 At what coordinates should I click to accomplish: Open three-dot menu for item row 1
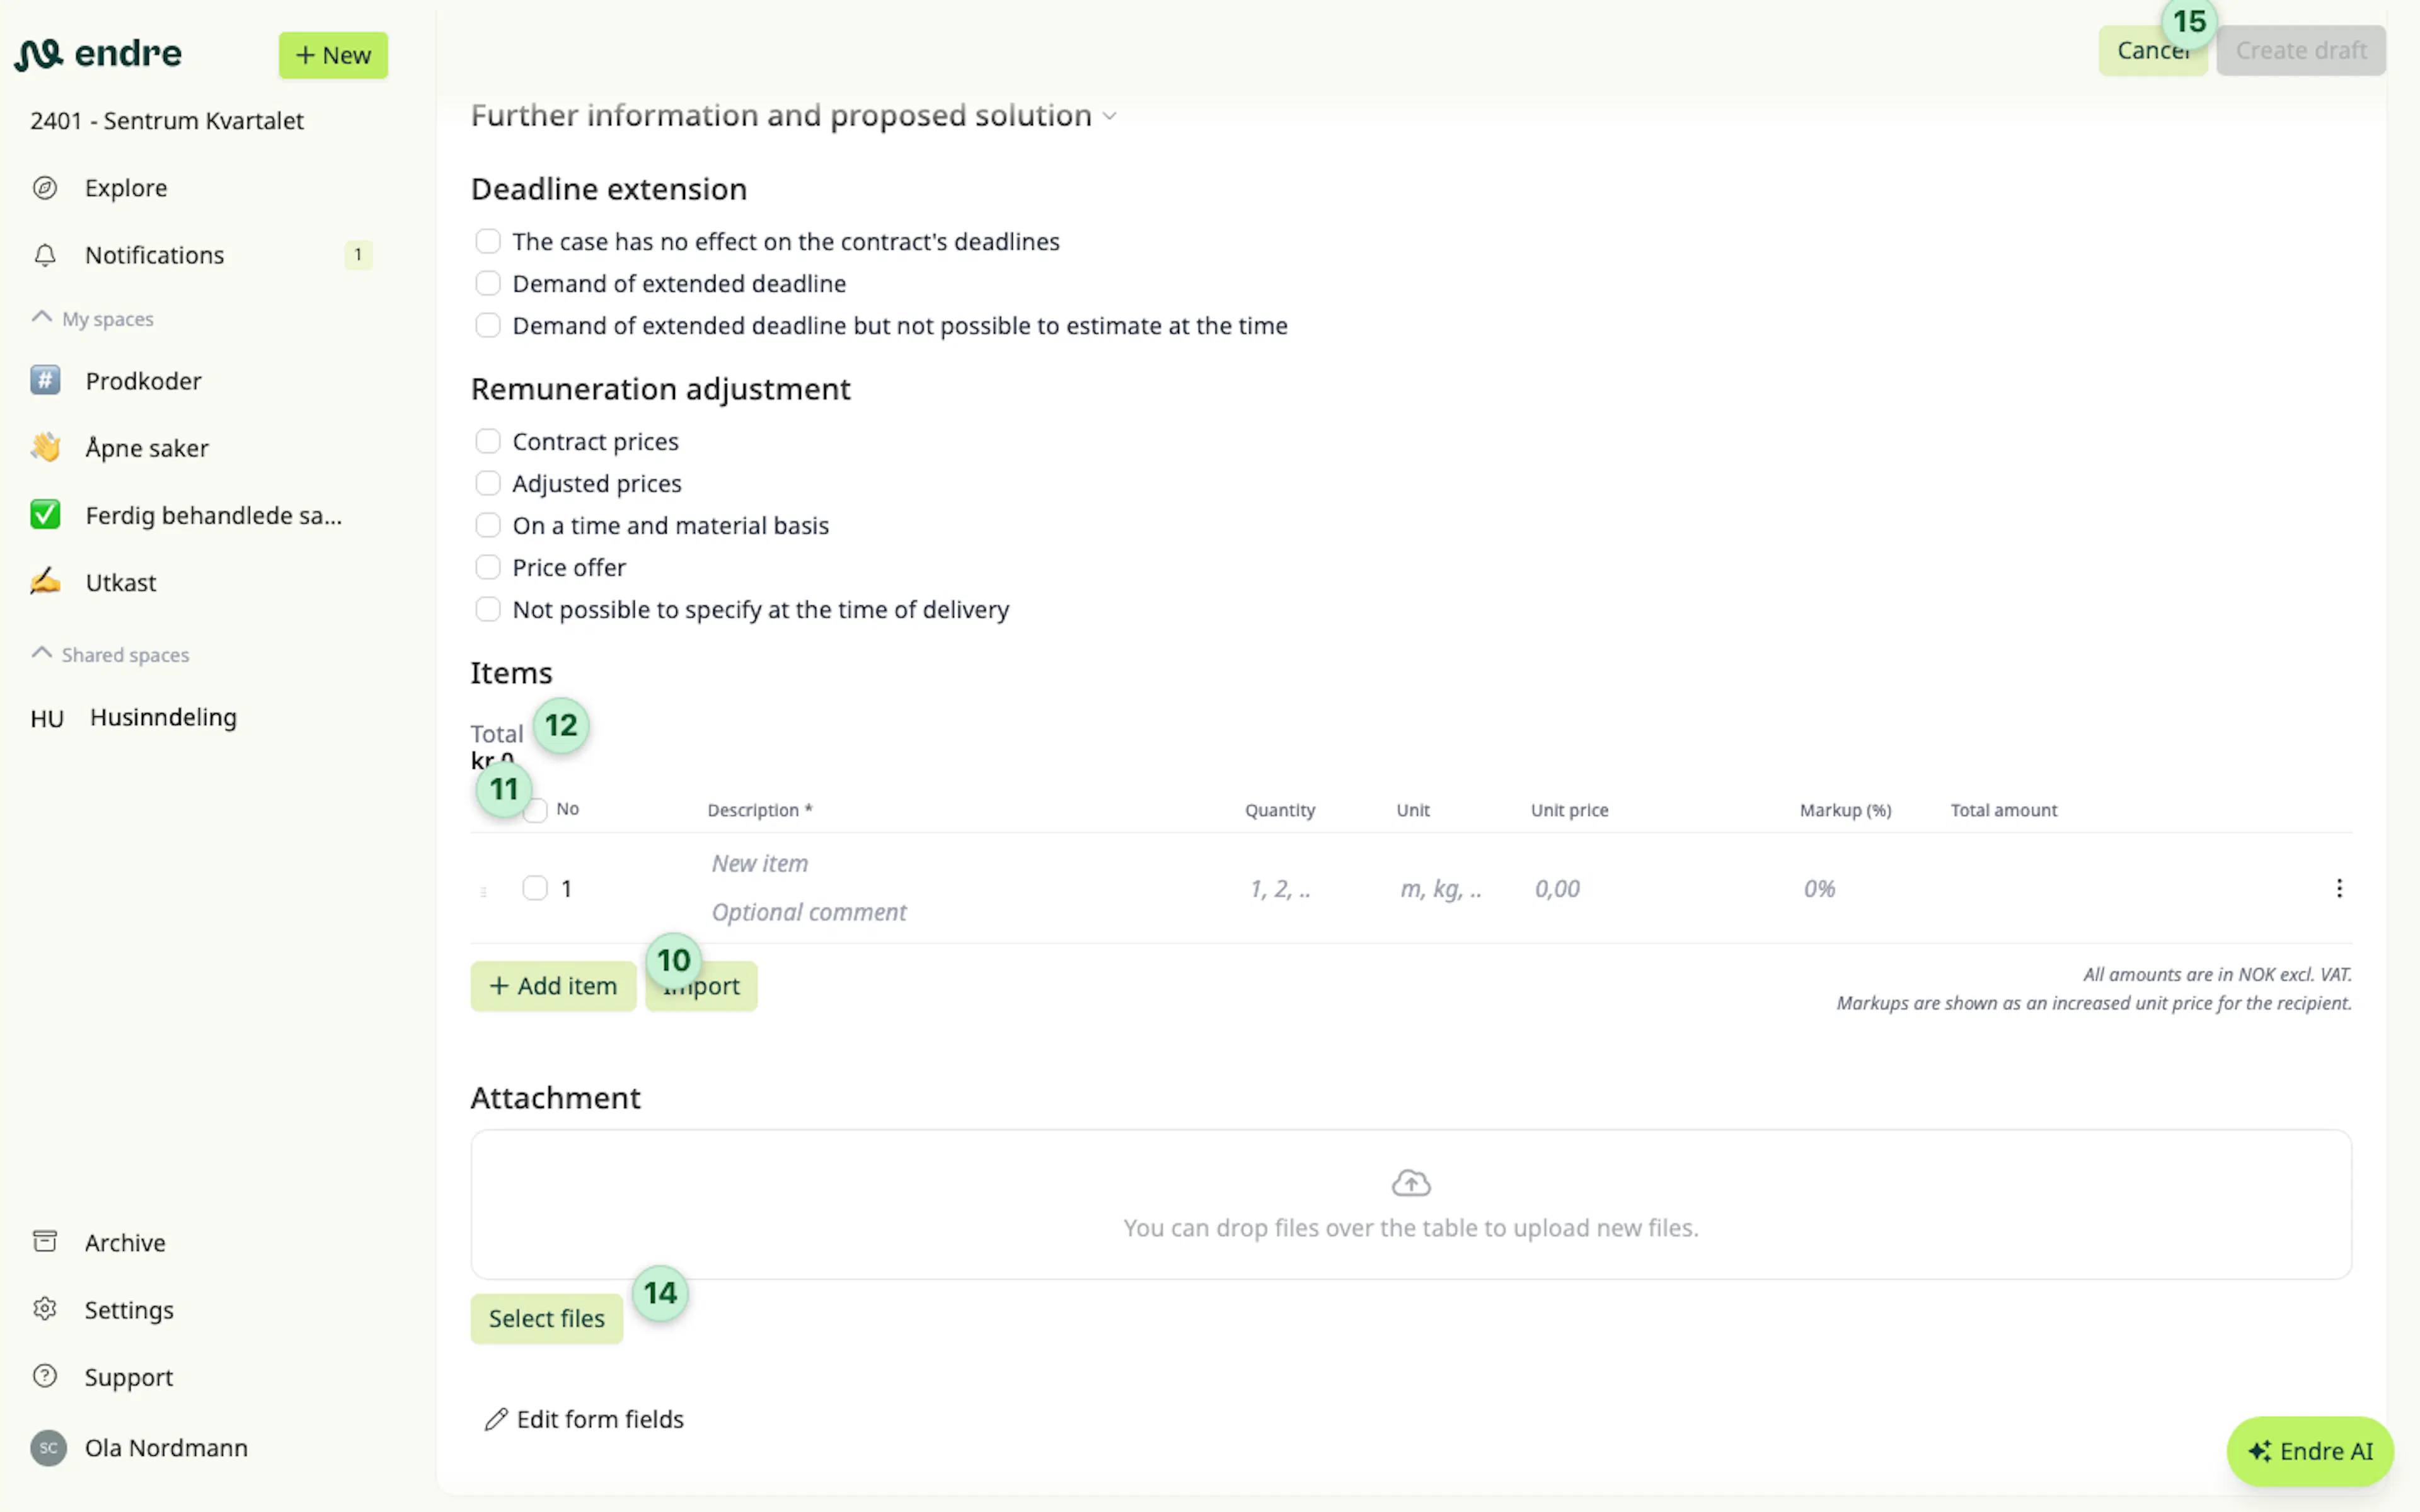coord(2339,888)
